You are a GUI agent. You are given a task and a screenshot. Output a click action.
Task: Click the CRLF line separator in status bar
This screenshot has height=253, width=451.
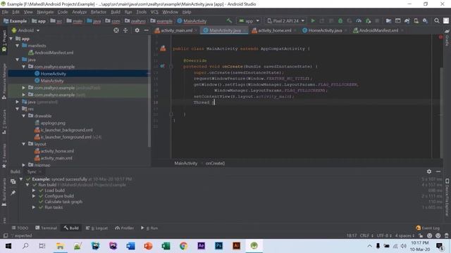click(x=366, y=235)
